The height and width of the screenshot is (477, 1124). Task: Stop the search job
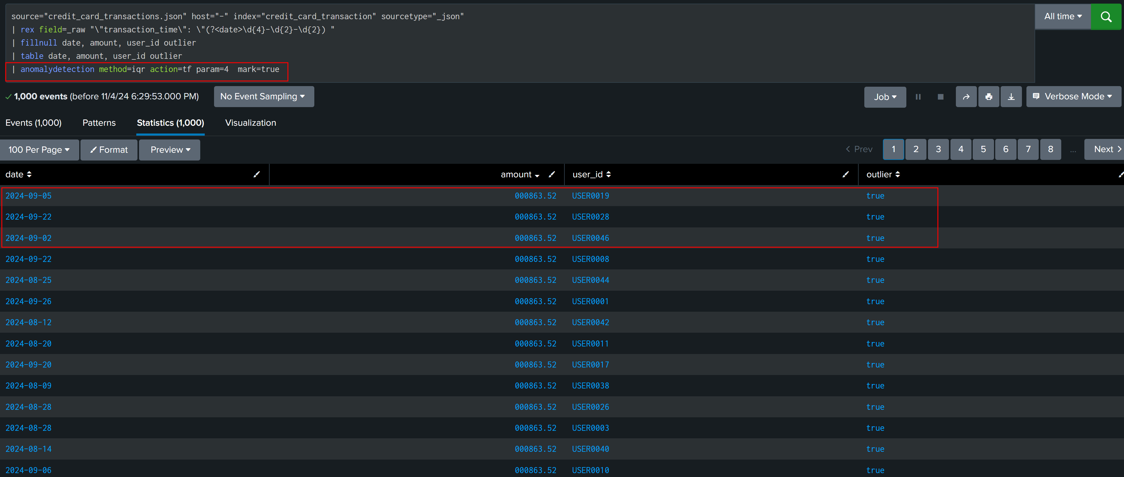tap(940, 97)
